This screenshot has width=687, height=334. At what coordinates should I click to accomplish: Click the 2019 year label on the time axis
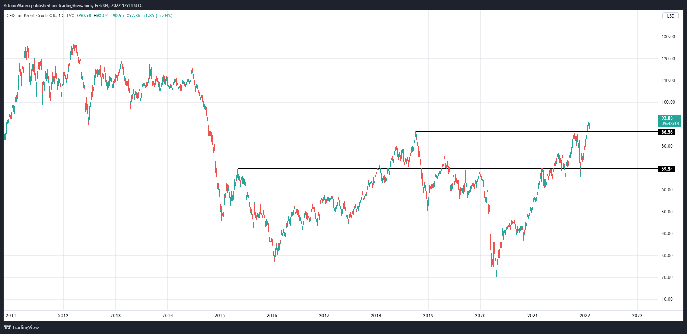428,316
